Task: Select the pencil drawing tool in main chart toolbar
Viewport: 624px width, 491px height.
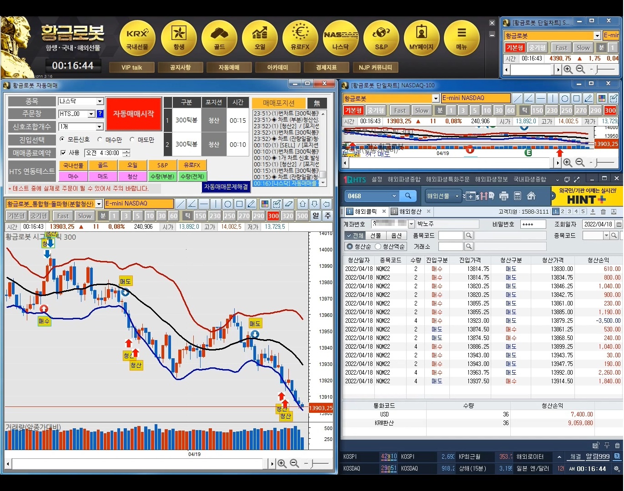Action: 252,204
